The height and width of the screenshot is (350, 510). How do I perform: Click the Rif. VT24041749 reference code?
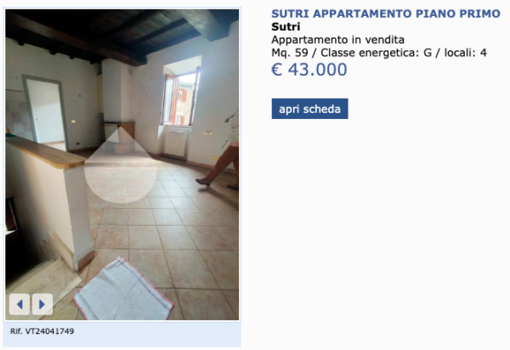point(42,331)
